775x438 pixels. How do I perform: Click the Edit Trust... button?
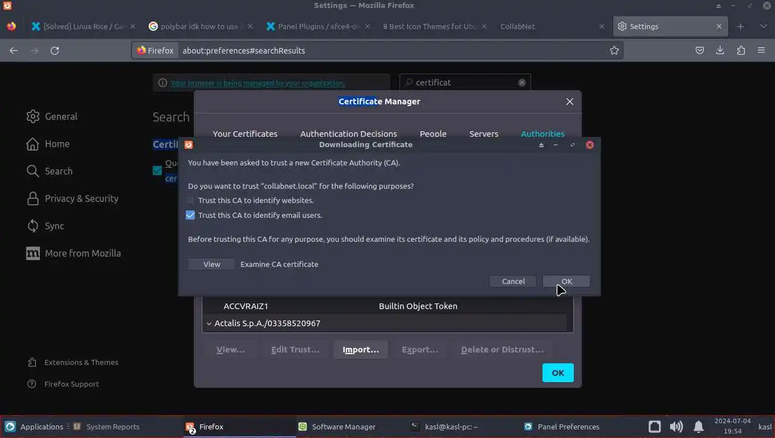(295, 350)
